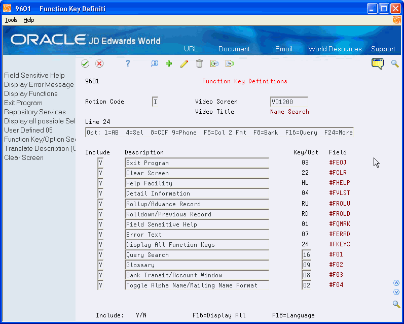Select Exit Program in sidebar
The width and height of the screenshot is (404, 324).
point(23,103)
